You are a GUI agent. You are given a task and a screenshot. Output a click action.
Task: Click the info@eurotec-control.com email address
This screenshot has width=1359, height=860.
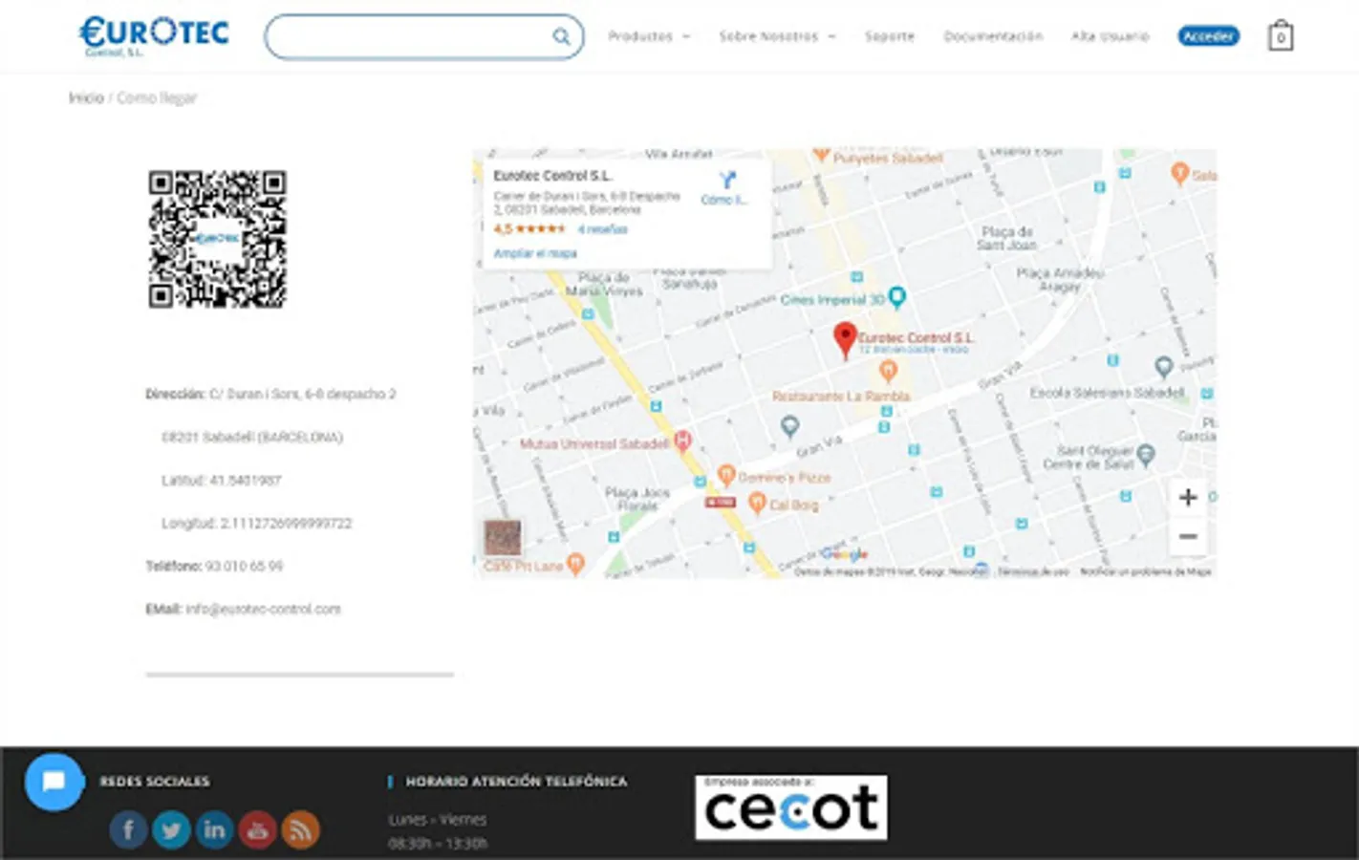tap(263, 609)
